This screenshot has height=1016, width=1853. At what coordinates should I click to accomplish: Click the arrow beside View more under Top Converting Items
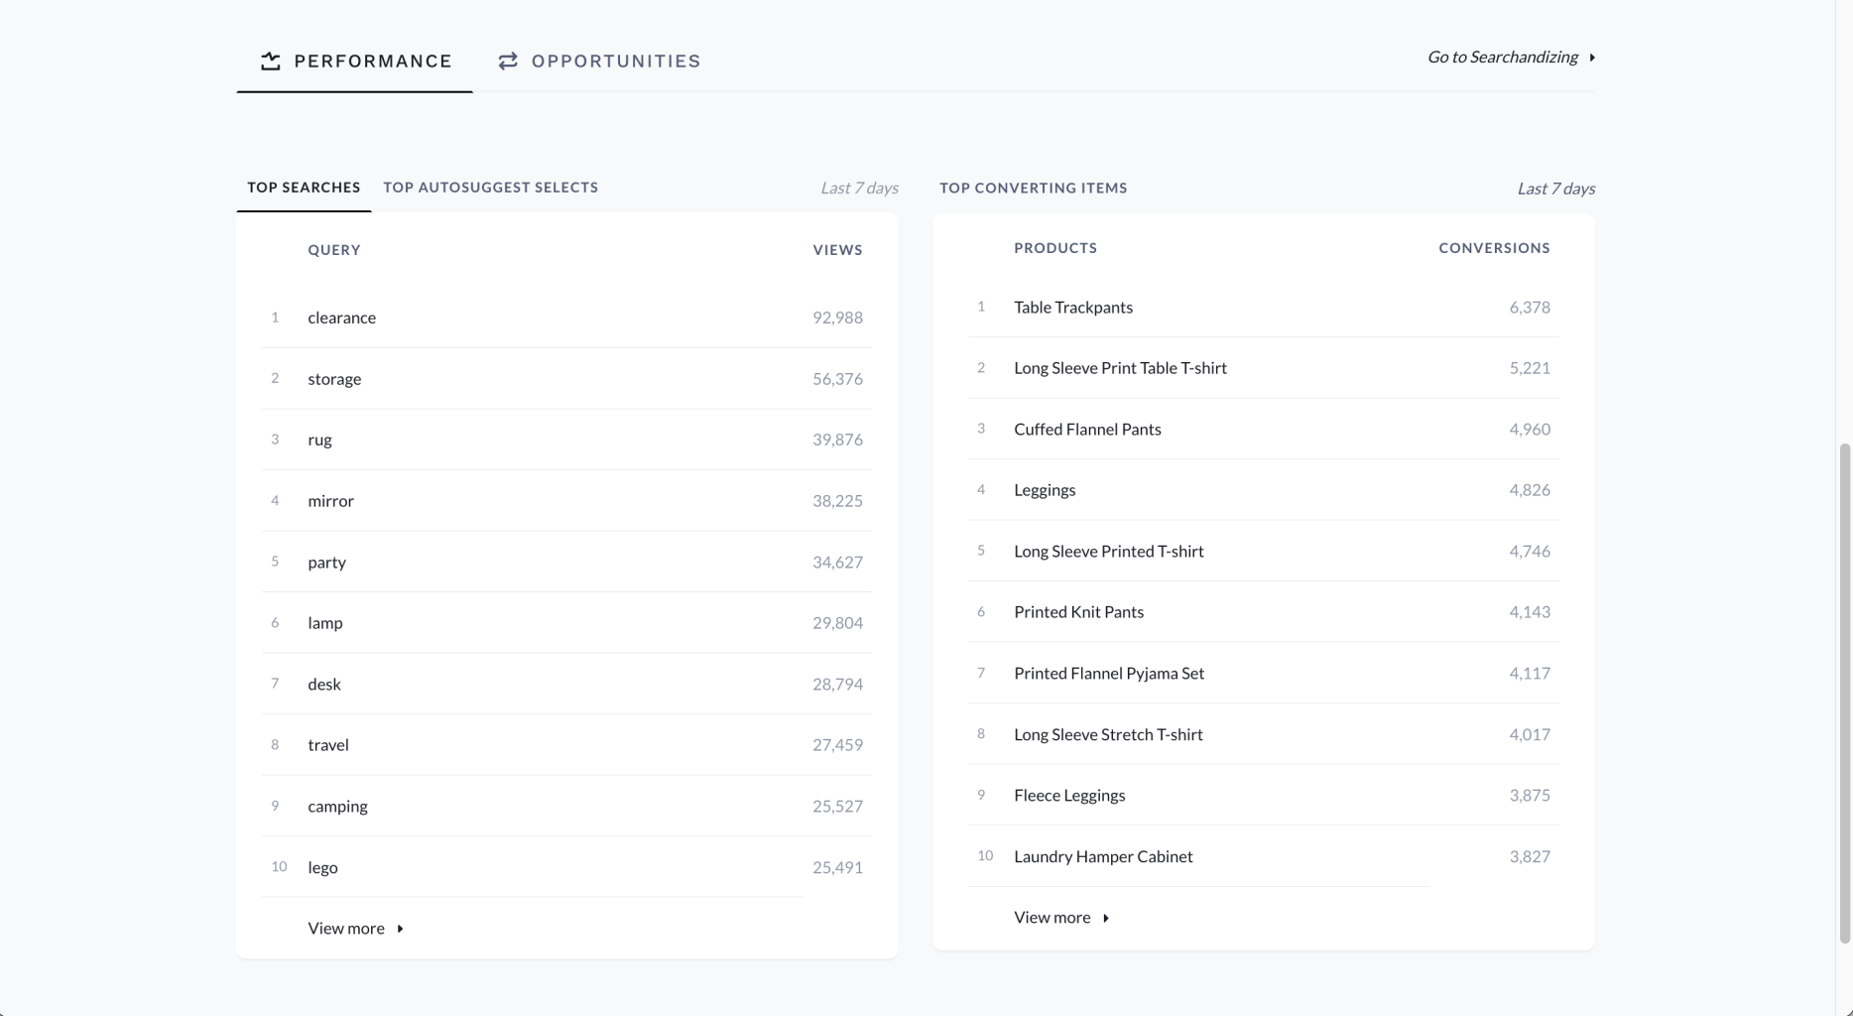pyautogui.click(x=1106, y=918)
